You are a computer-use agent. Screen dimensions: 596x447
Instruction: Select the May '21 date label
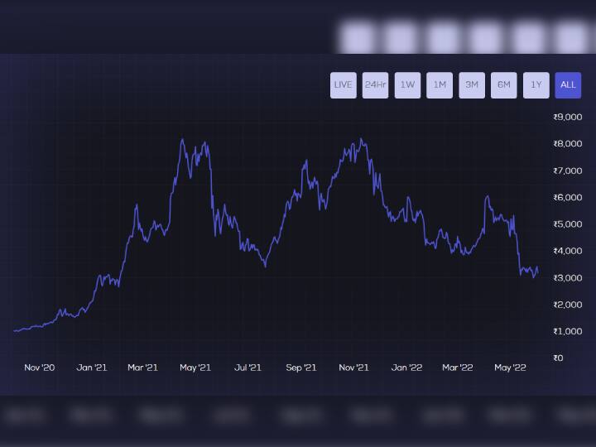[x=195, y=368]
